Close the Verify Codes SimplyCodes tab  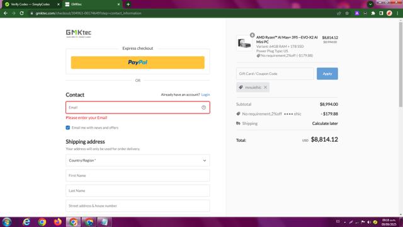(x=59, y=4)
